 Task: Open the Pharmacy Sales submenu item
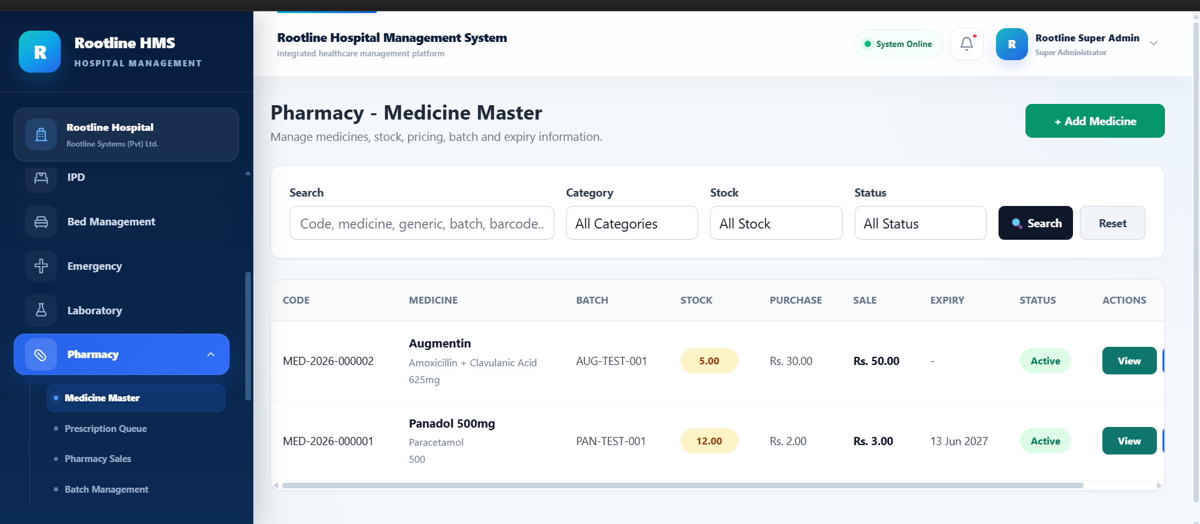[98, 459]
